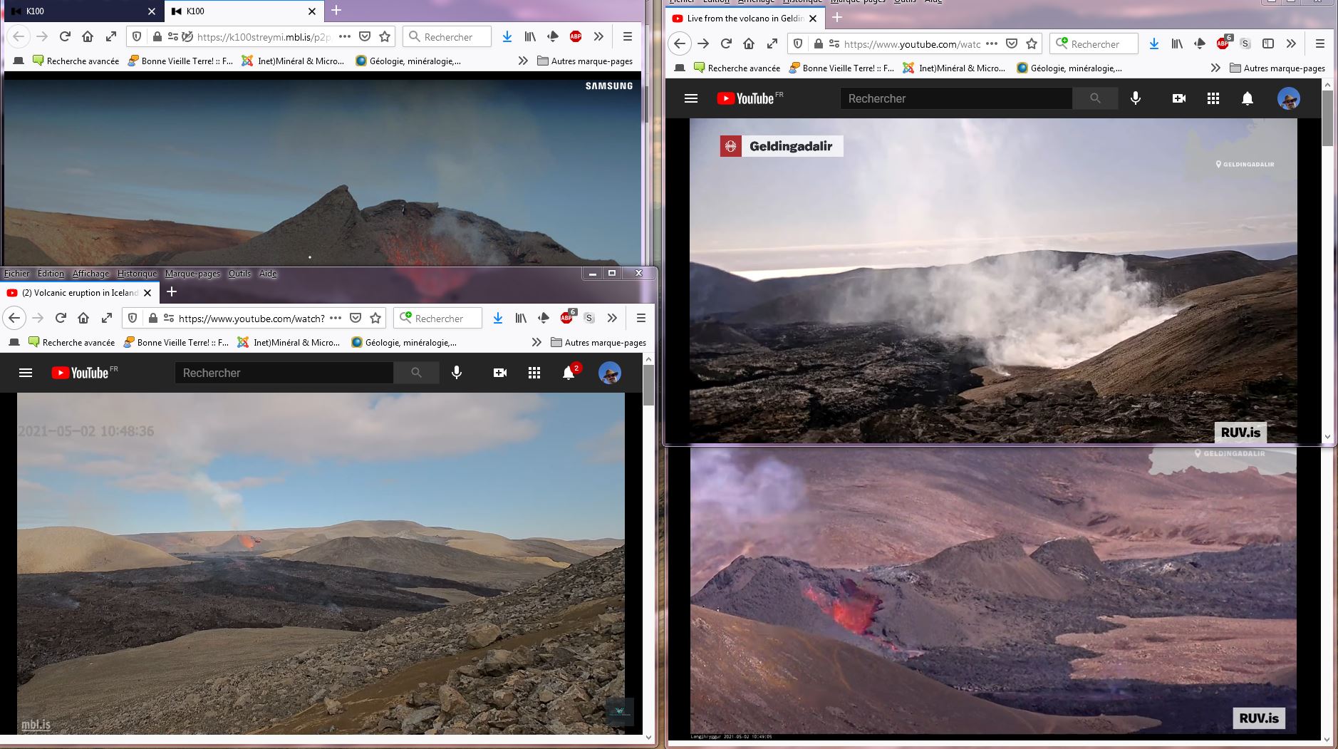Click the Adblock Plus icon in K100 window
Viewport: 1338px width, 749px height.
pos(575,36)
